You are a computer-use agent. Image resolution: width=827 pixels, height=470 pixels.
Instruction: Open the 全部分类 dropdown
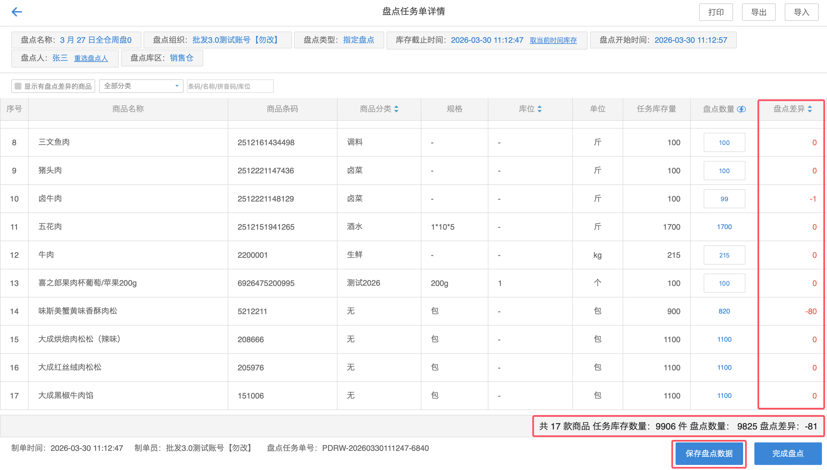141,86
